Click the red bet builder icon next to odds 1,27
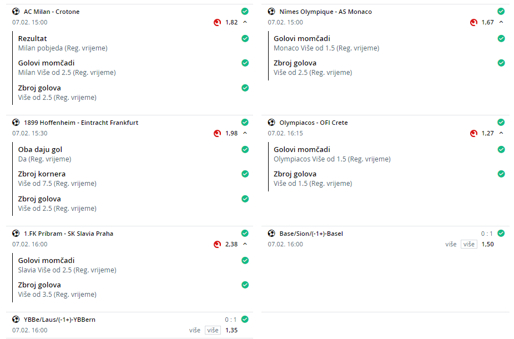Screen dimensions: 514x339 (473, 133)
